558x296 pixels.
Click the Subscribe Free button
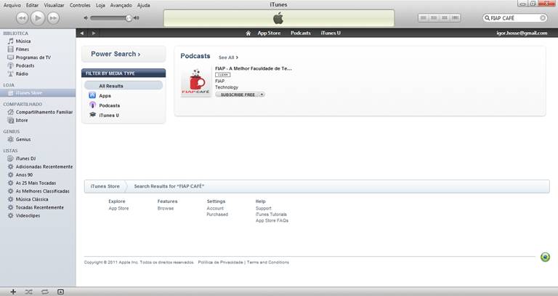pyautogui.click(x=237, y=95)
